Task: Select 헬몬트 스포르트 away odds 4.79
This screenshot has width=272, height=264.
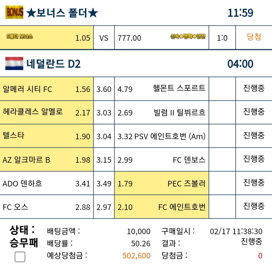Action: [x=161, y=89]
